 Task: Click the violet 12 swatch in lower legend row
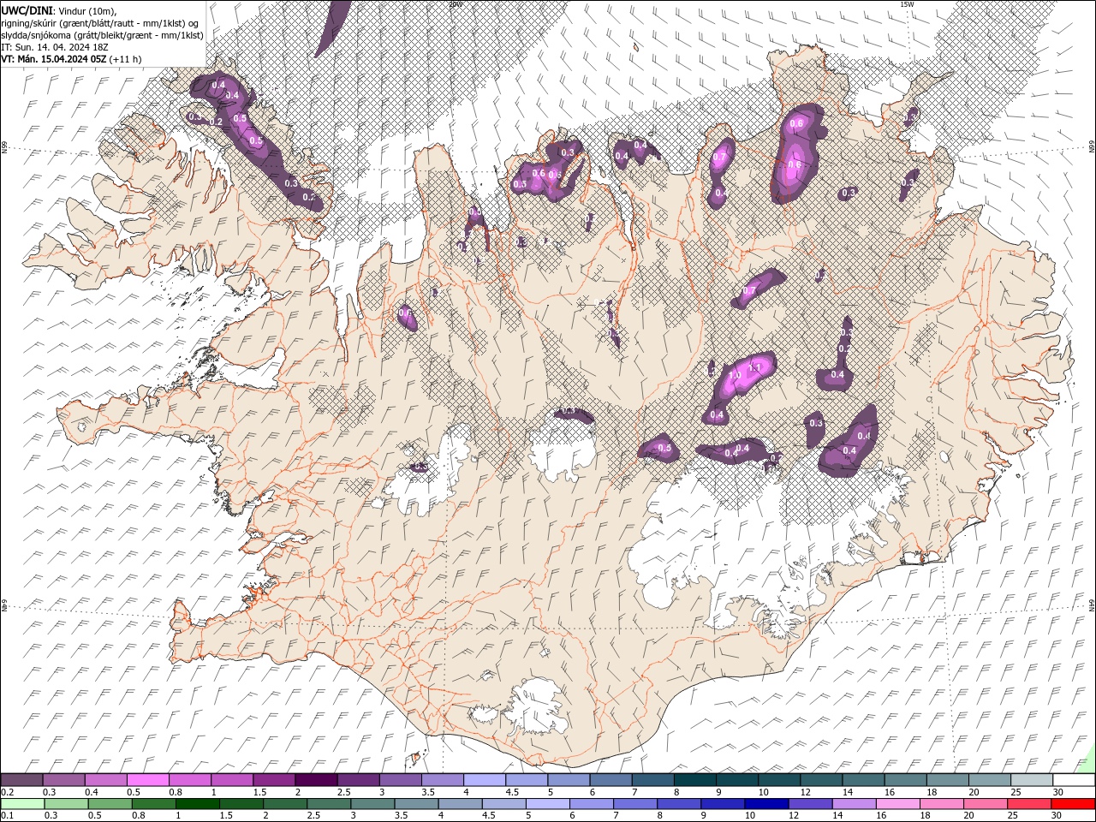tap(810, 804)
